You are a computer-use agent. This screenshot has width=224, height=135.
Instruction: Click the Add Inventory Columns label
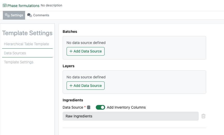pyautogui.click(x=126, y=107)
